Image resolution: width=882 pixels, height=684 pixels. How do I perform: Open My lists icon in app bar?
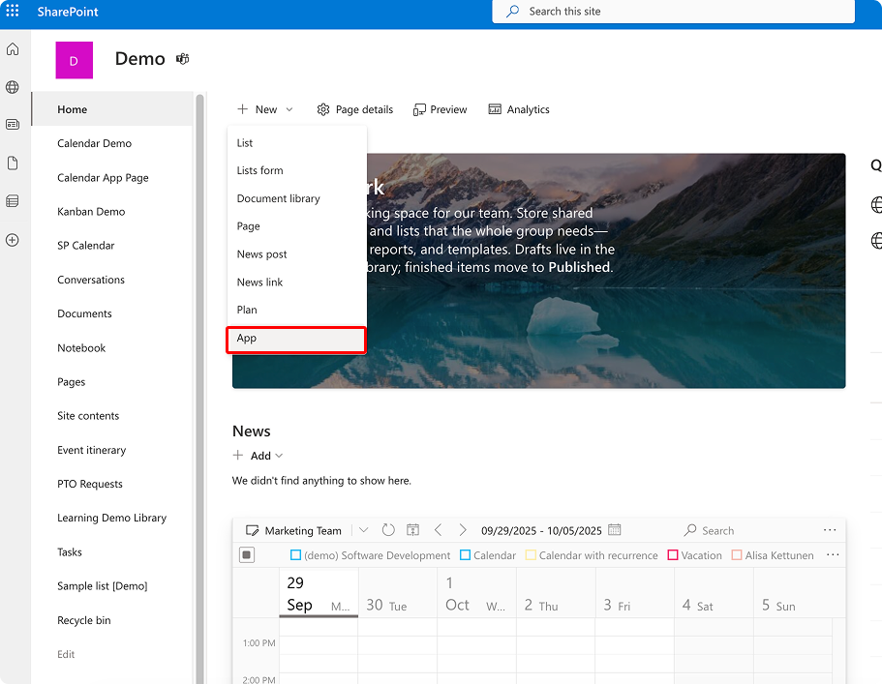(x=13, y=201)
